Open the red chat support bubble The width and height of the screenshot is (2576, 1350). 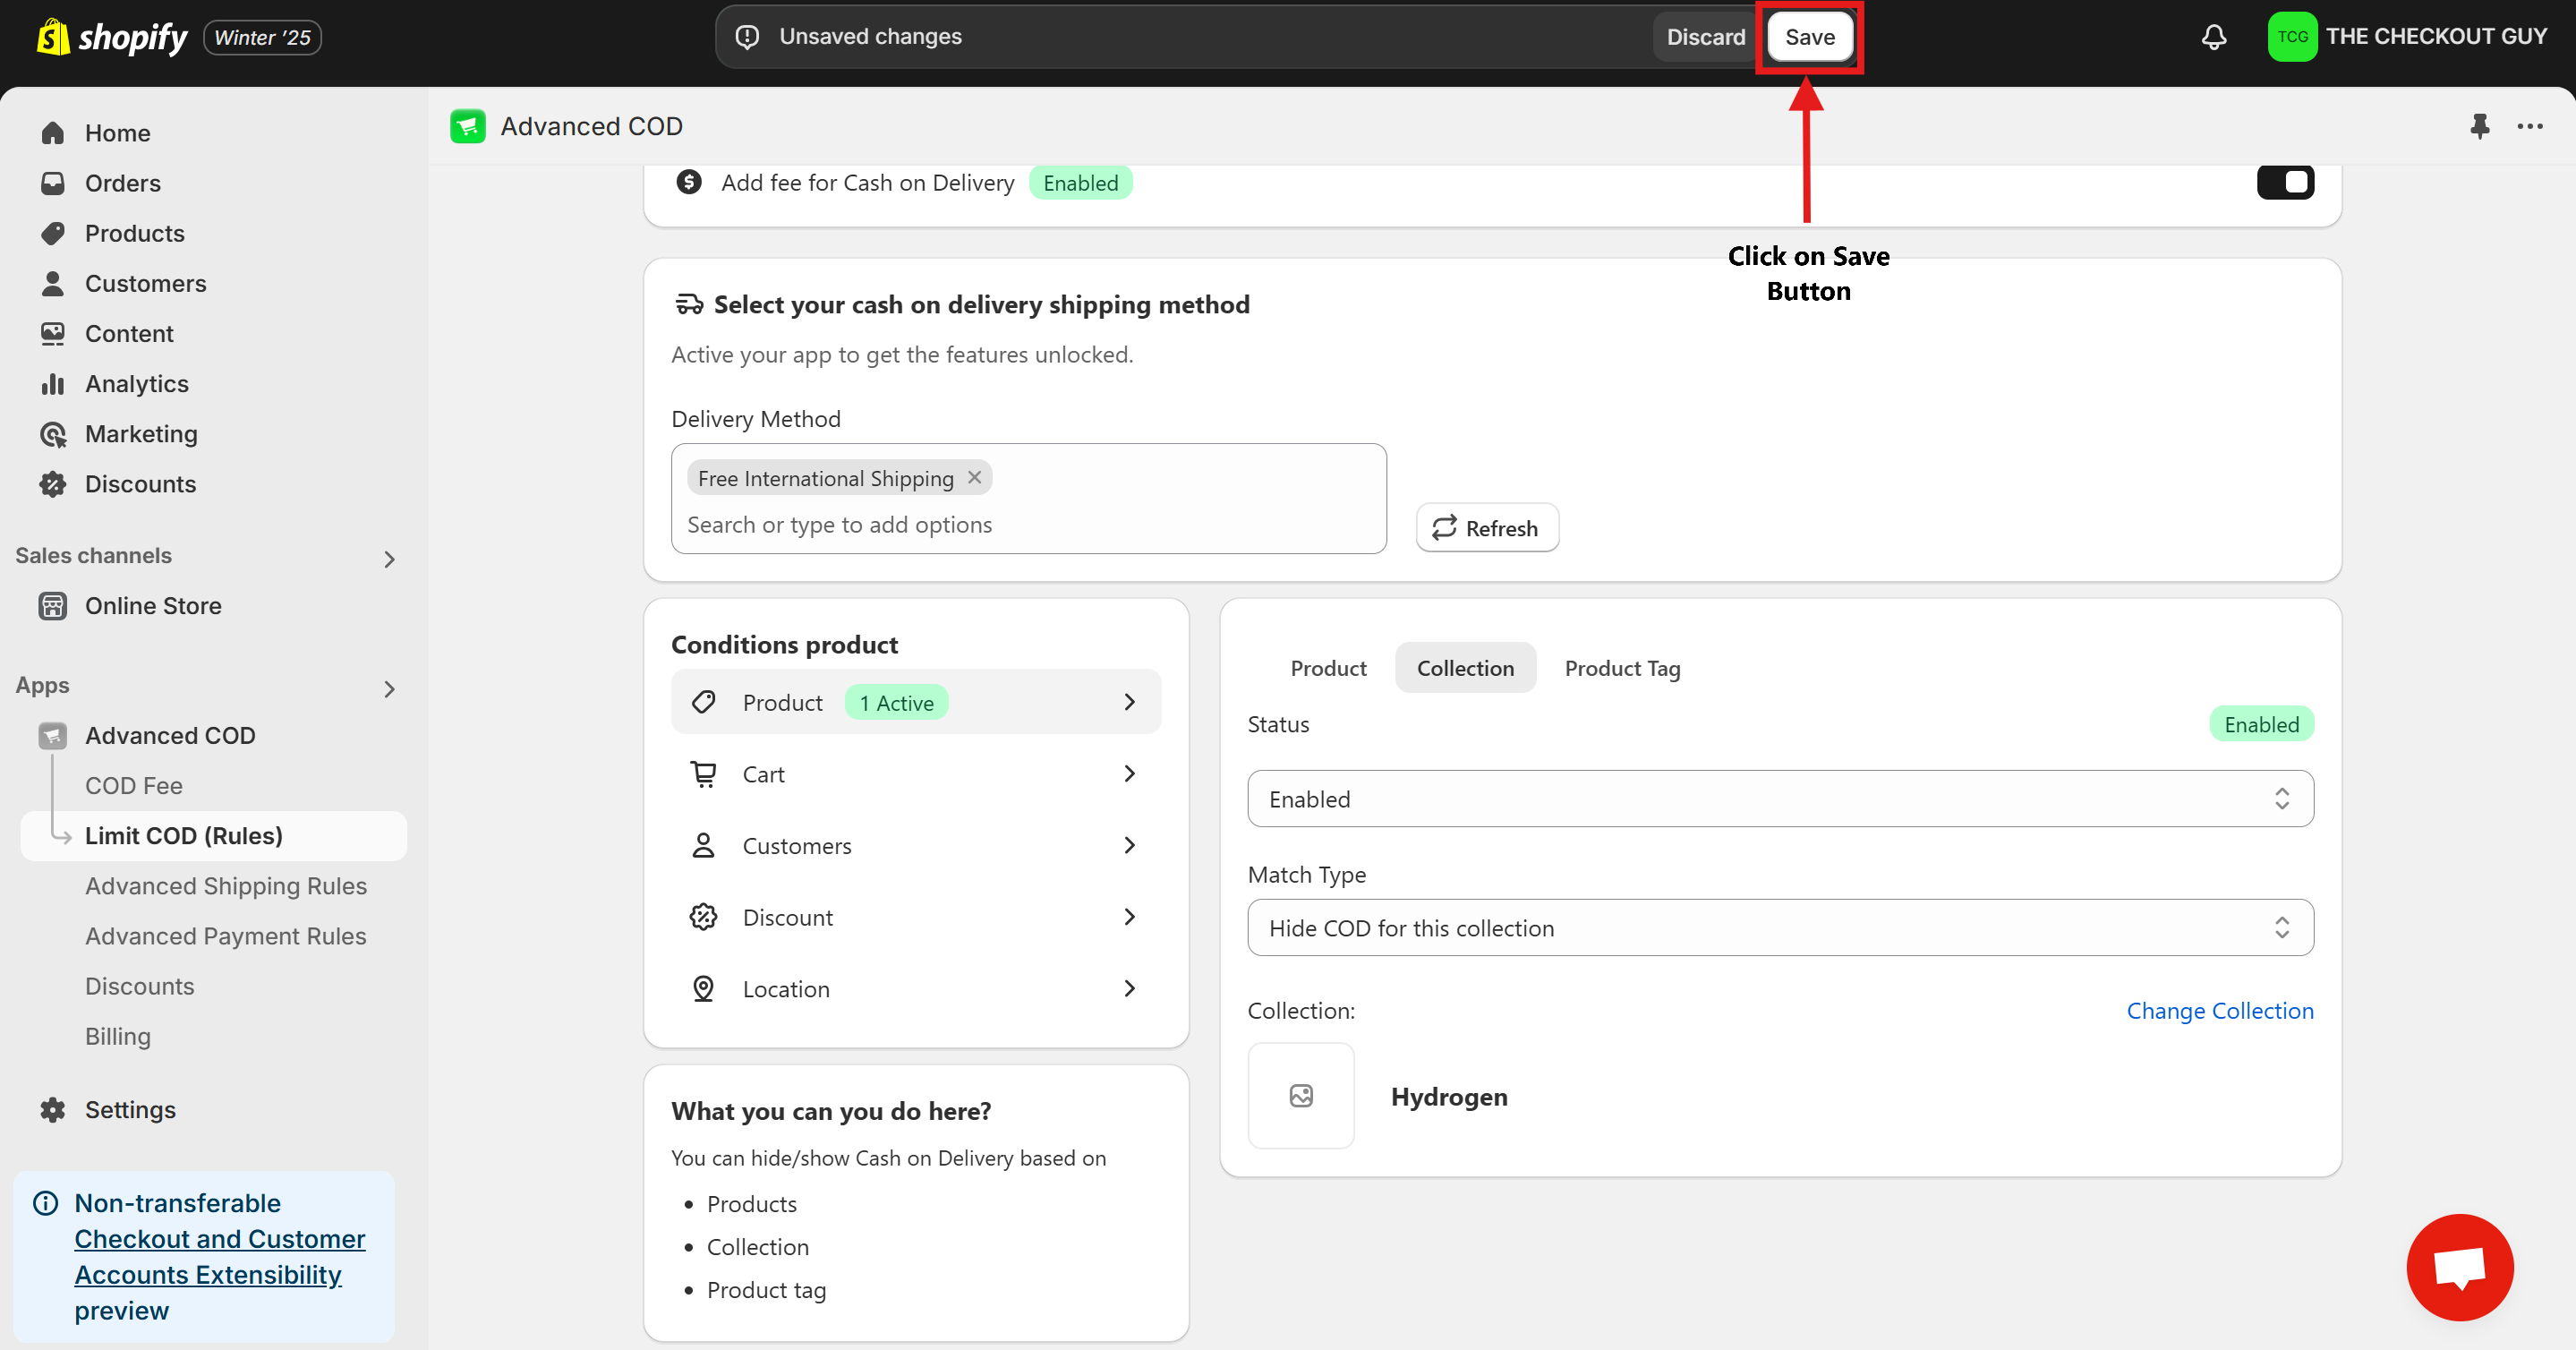pos(2459,1267)
